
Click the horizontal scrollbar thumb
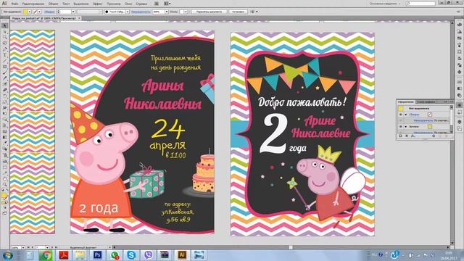[291, 247]
